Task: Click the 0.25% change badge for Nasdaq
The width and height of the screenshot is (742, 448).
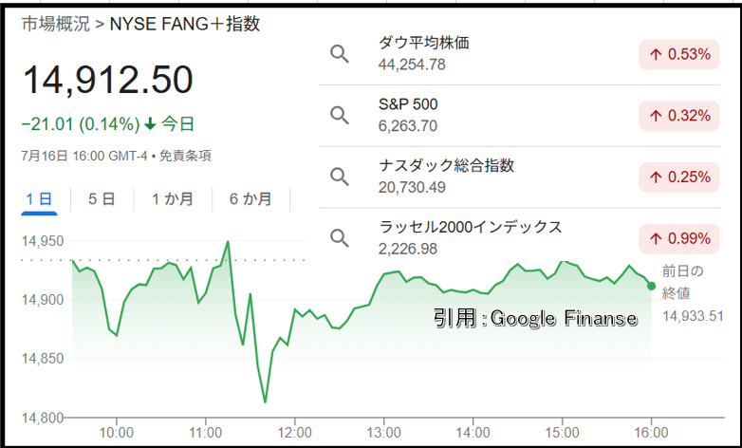Action: [679, 177]
